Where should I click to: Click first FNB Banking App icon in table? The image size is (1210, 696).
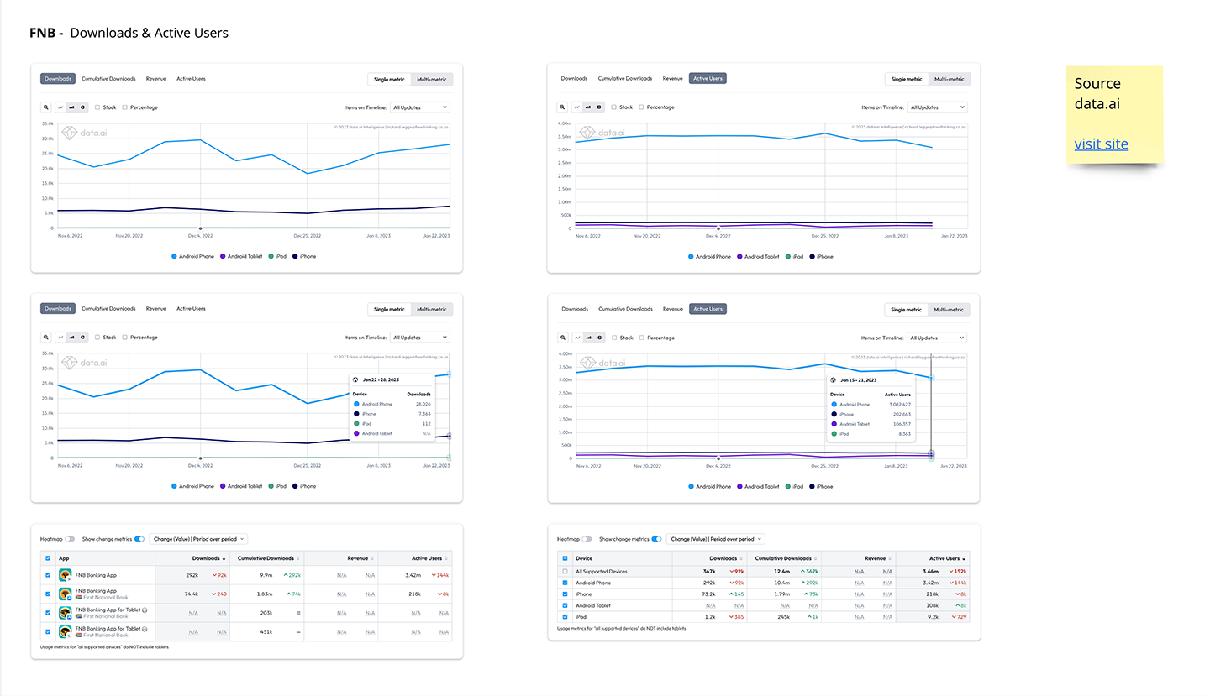(x=65, y=575)
